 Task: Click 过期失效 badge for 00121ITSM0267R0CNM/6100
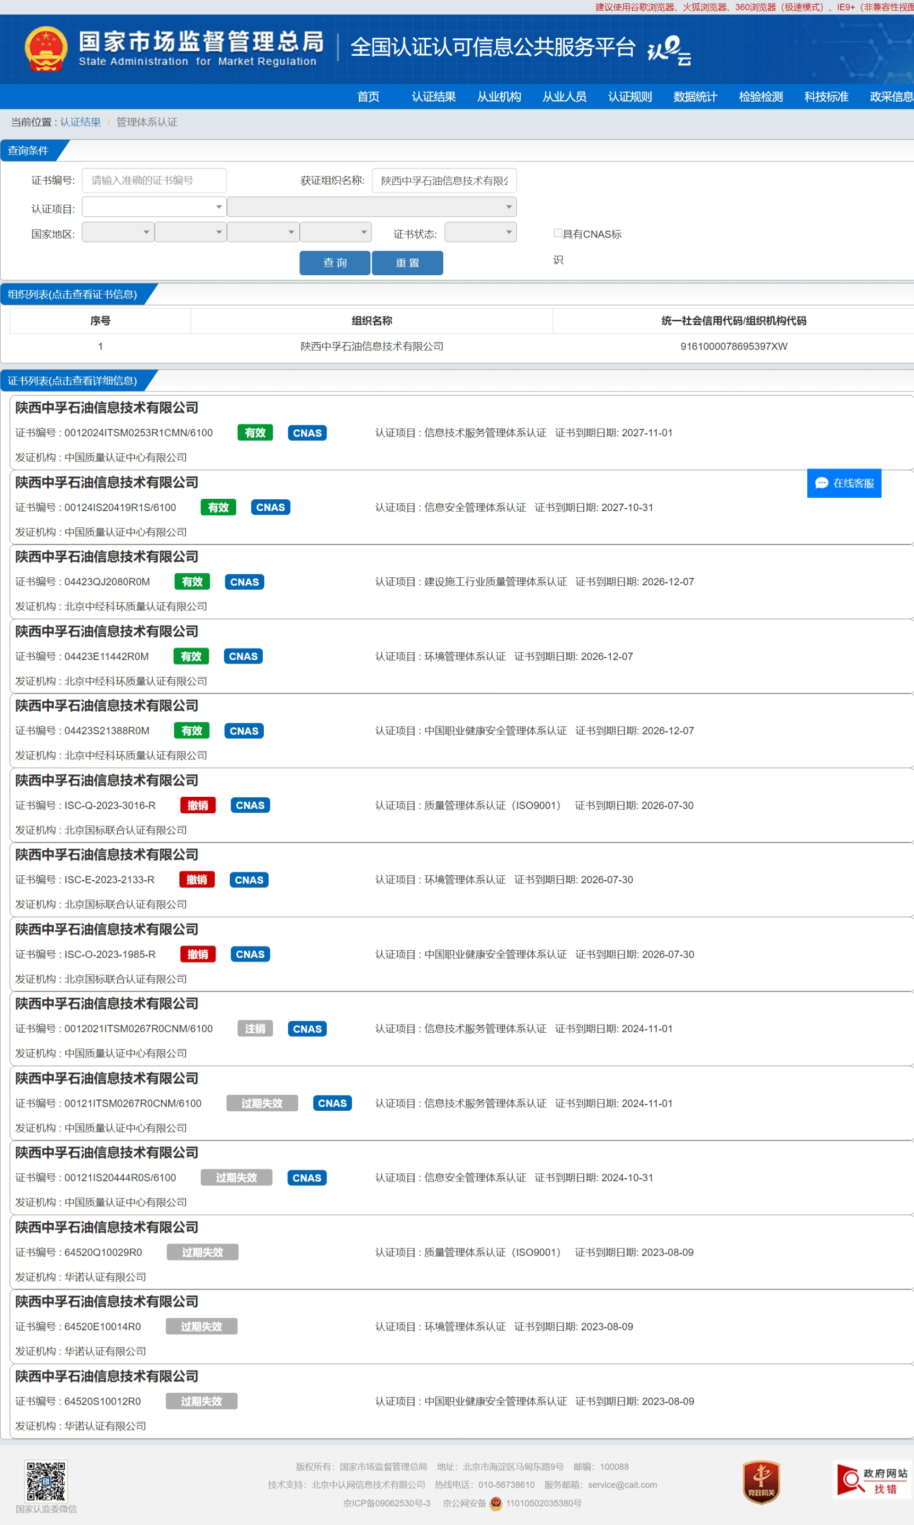[262, 1103]
